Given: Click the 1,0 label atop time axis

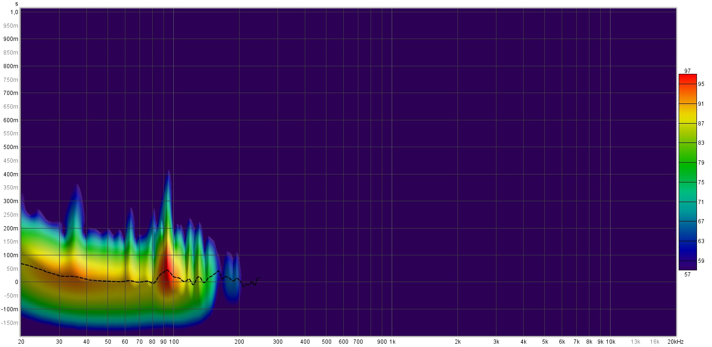Looking at the screenshot, I should coord(14,12).
